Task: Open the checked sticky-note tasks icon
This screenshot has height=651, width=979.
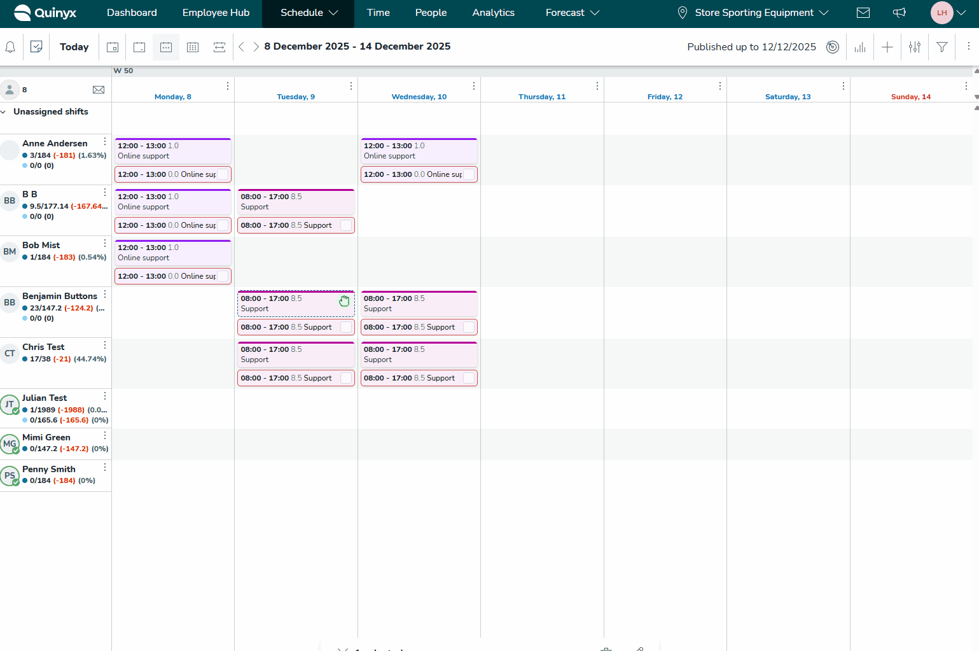Action: (36, 46)
